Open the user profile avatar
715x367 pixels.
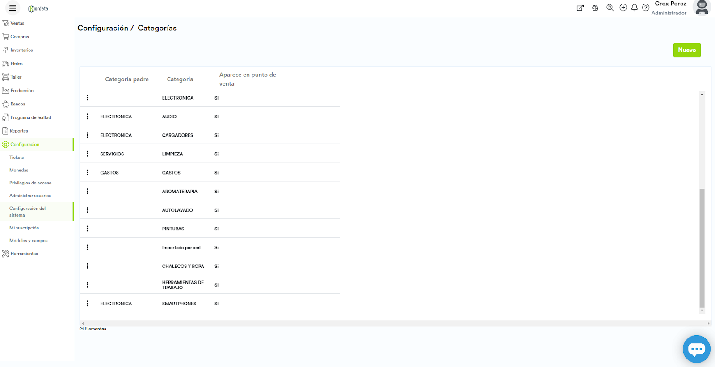coord(702,8)
